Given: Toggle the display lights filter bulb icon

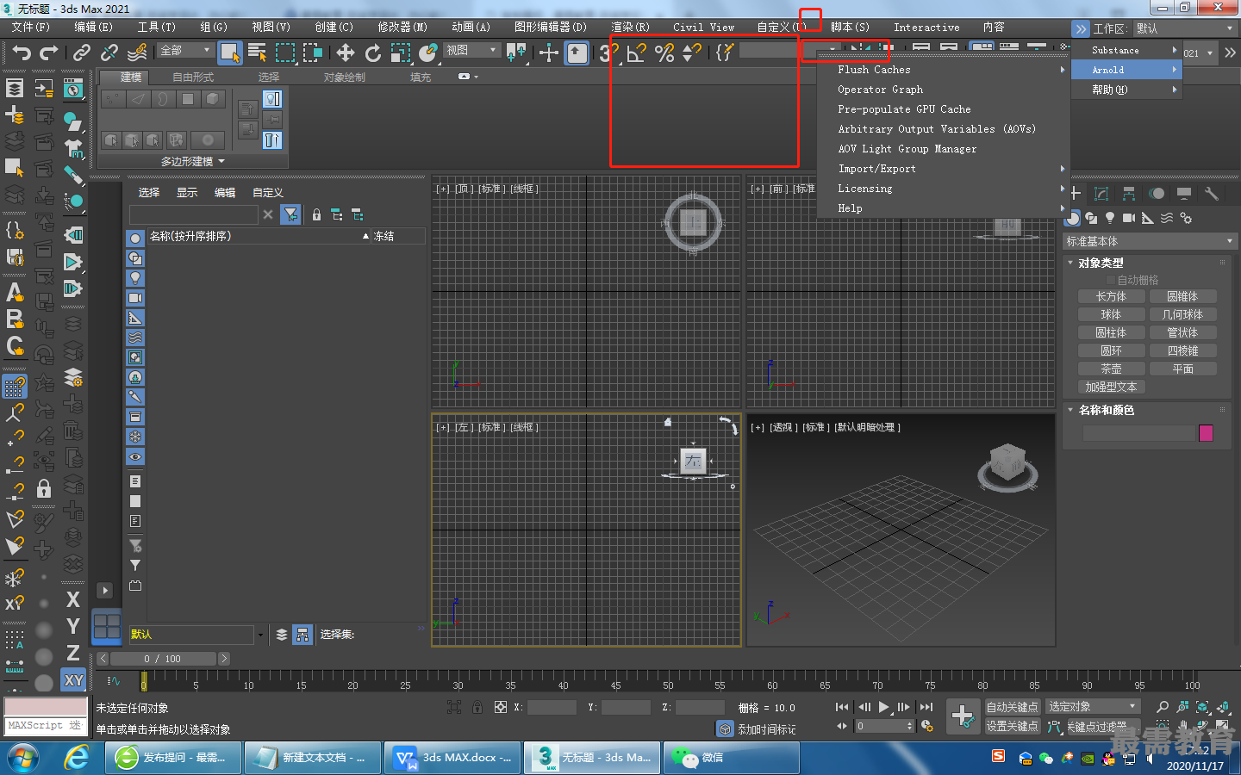Looking at the screenshot, I should click(135, 278).
